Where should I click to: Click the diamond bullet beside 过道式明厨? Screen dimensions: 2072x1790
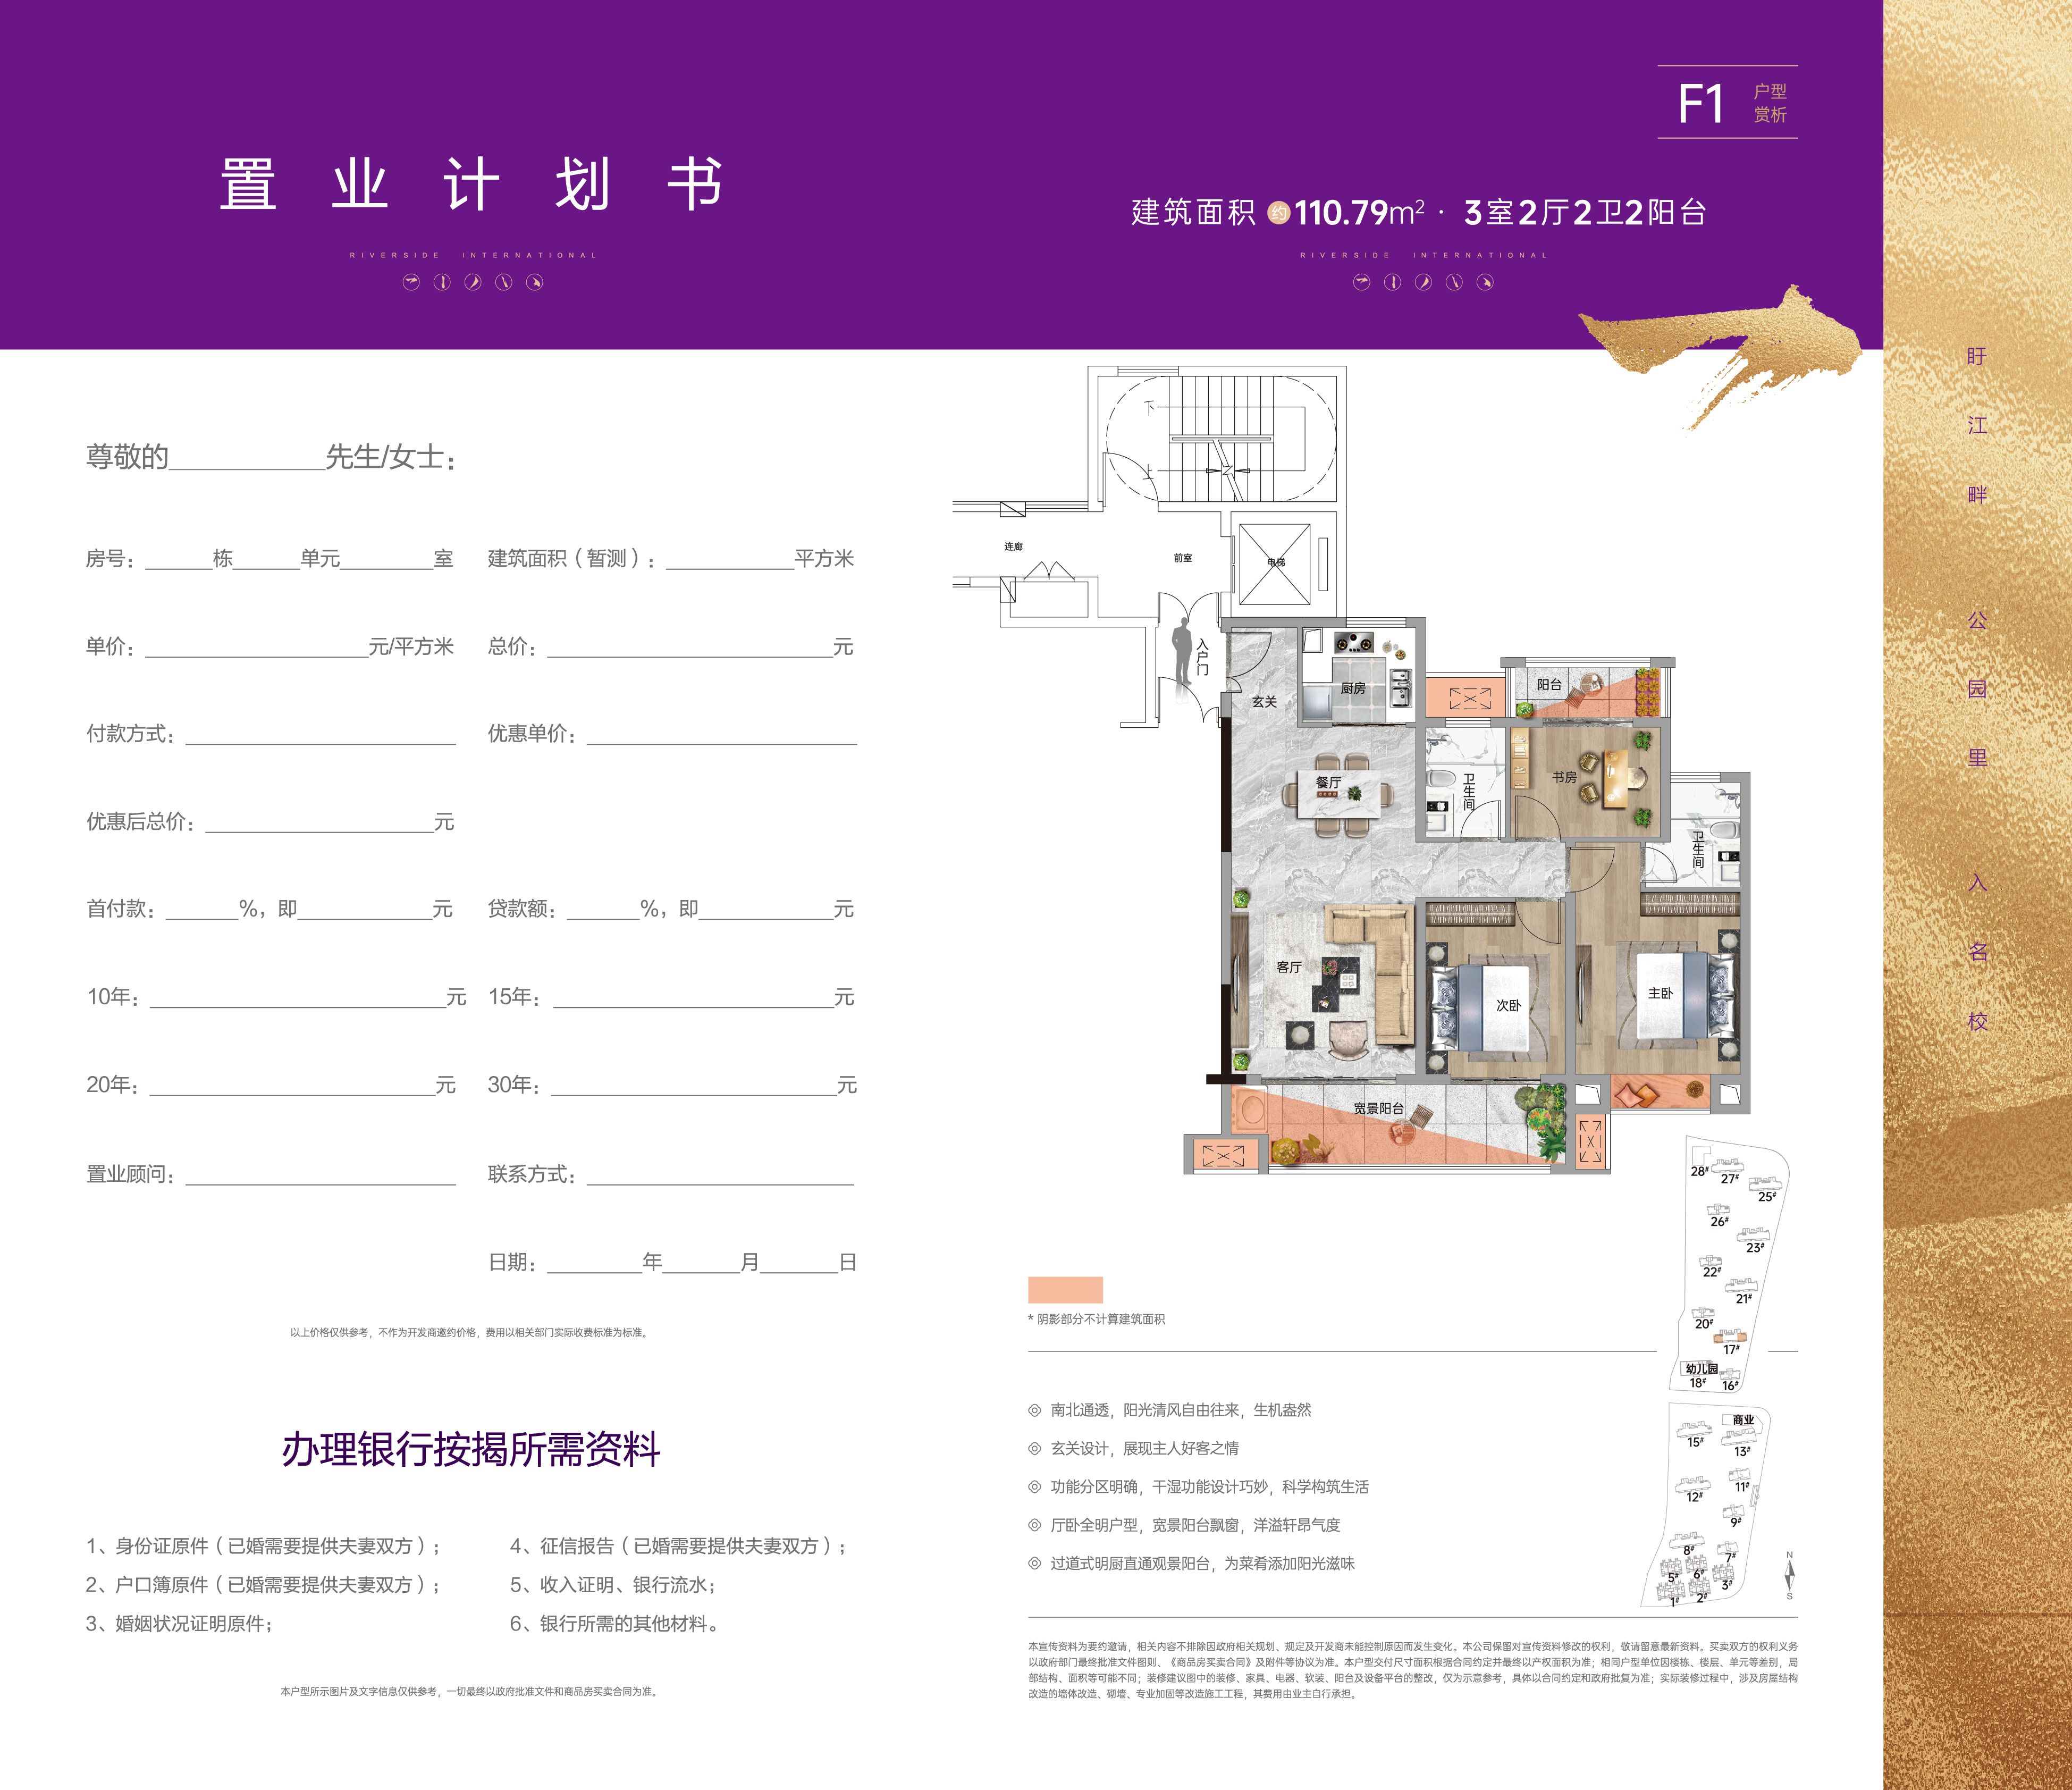tap(1034, 1563)
